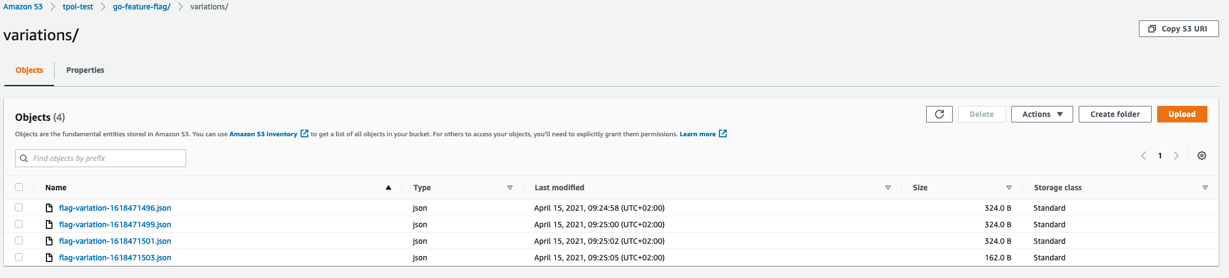Navigate to tpoi-test bucket breadcrumb

click(x=78, y=7)
